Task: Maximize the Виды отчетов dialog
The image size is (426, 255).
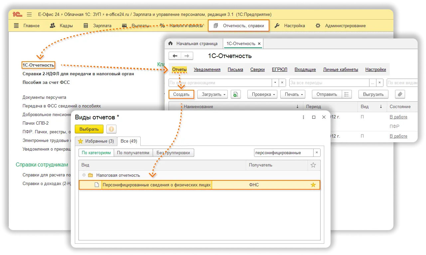Action: pyautogui.click(x=314, y=117)
